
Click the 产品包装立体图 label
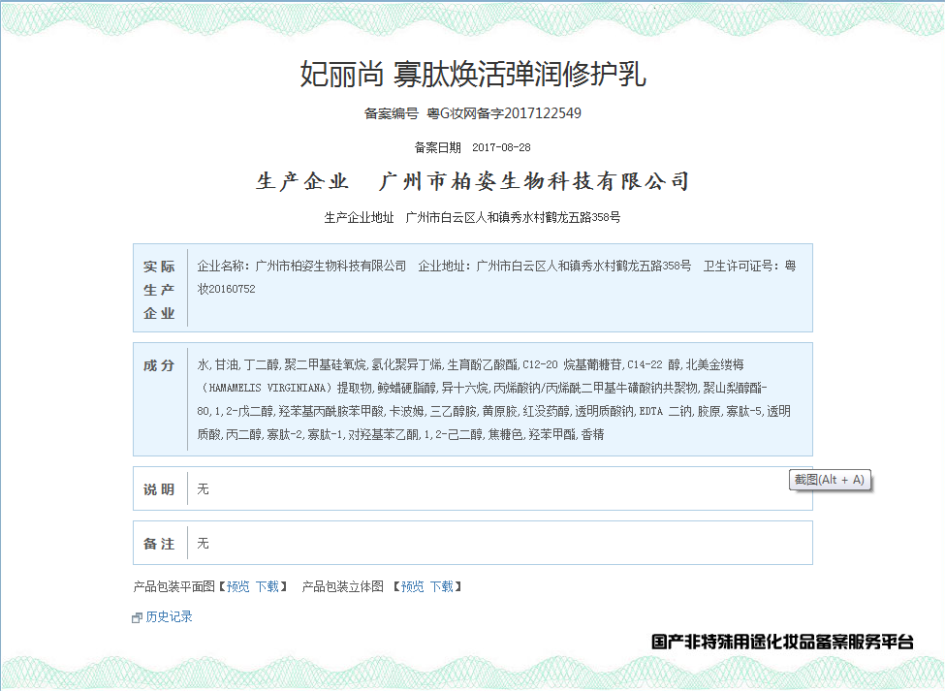(343, 586)
